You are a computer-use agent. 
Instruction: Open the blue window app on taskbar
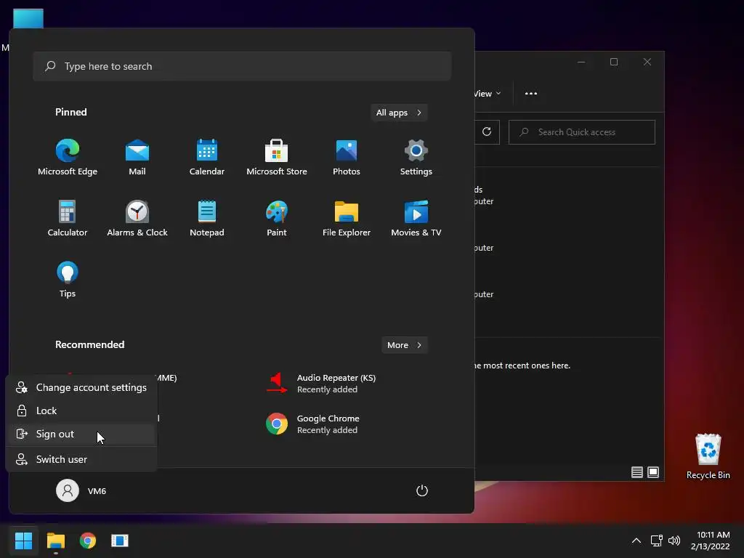click(120, 541)
